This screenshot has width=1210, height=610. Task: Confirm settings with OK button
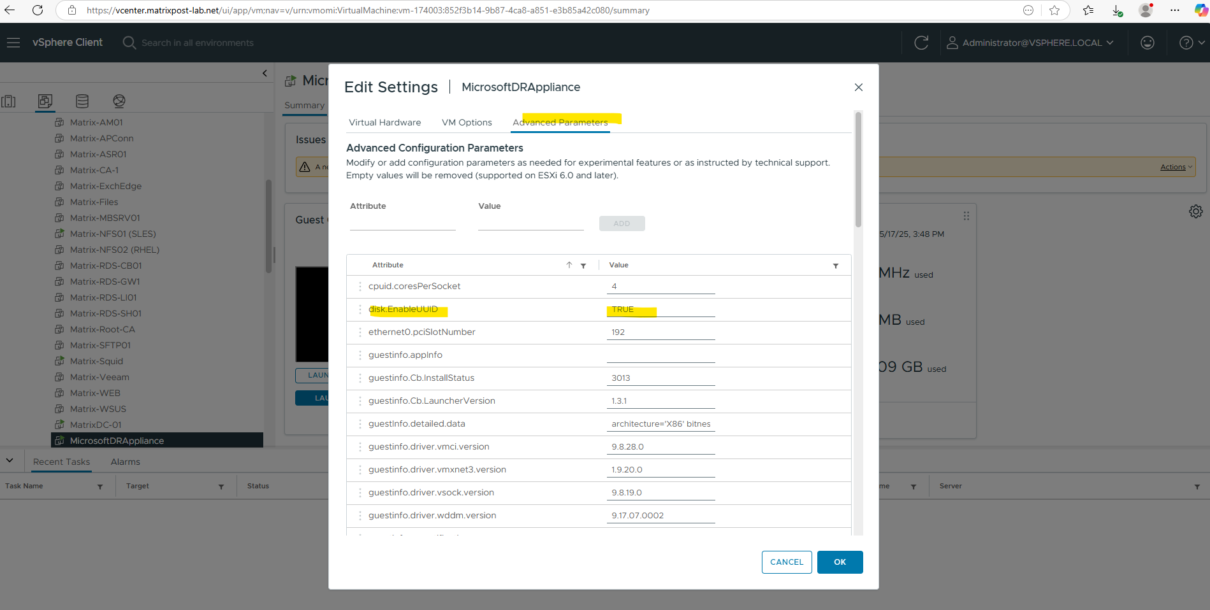click(x=840, y=562)
